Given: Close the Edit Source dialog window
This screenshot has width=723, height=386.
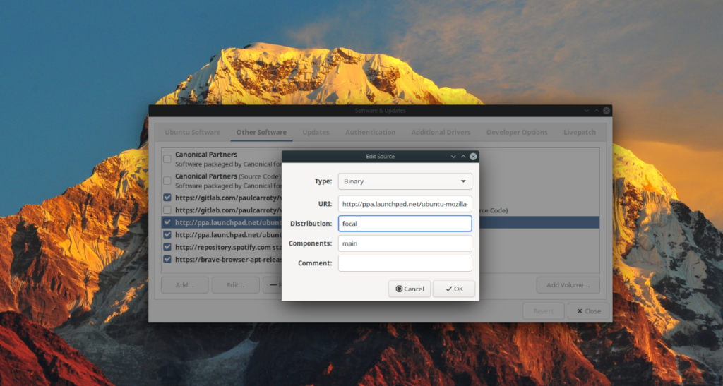Looking at the screenshot, I should (x=473, y=157).
